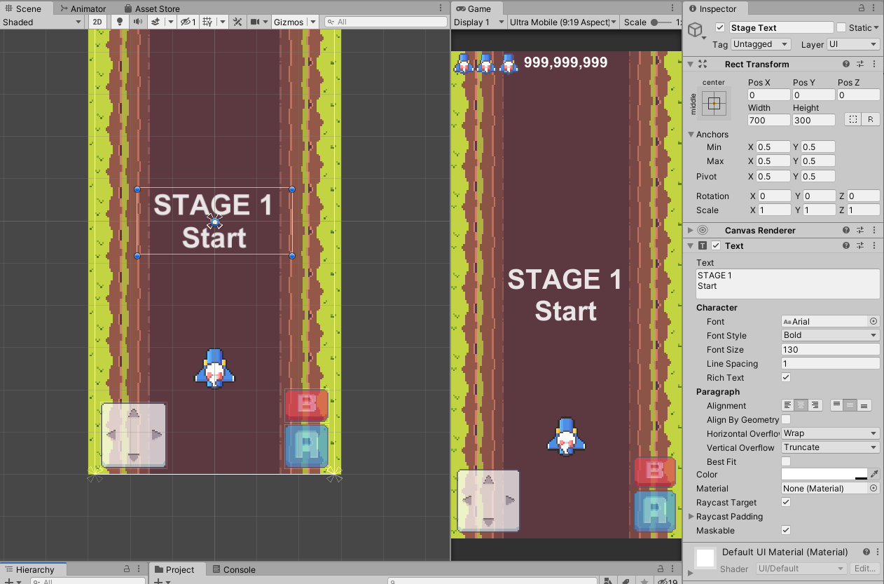Toggle the Rich Text checkbox
The height and width of the screenshot is (584, 884).
coord(786,377)
